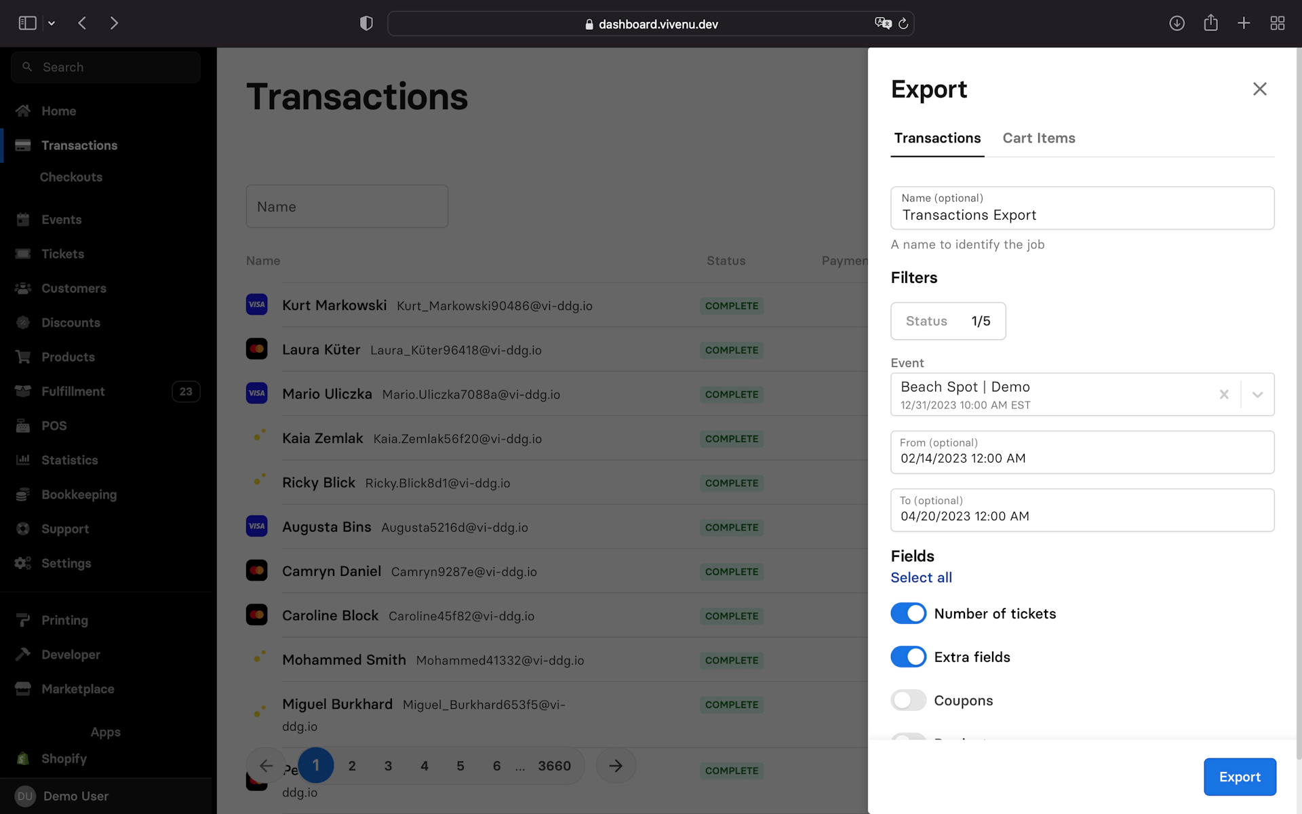The image size is (1302, 814).
Task: Click the Shopify app icon
Action: [x=23, y=758]
